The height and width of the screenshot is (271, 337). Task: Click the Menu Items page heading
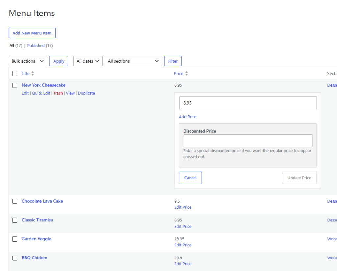(32, 13)
